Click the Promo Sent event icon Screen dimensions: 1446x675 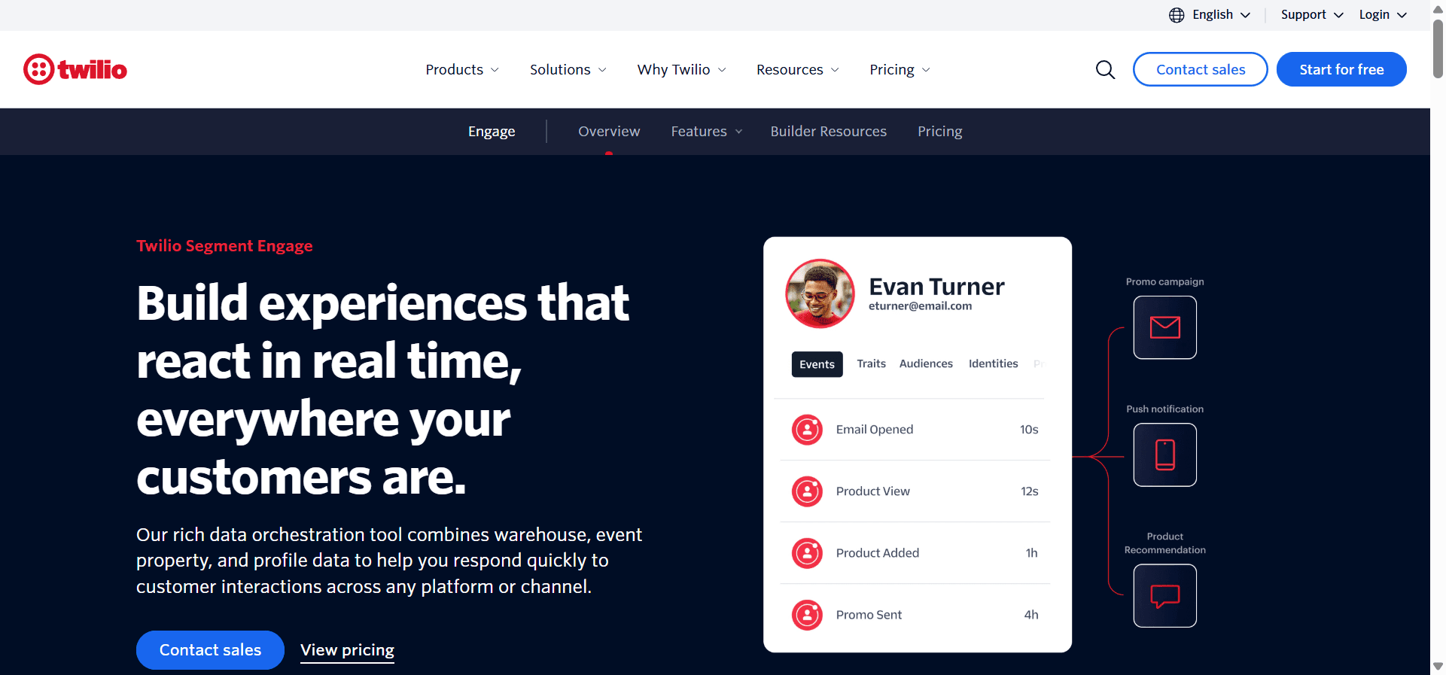(x=807, y=615)
